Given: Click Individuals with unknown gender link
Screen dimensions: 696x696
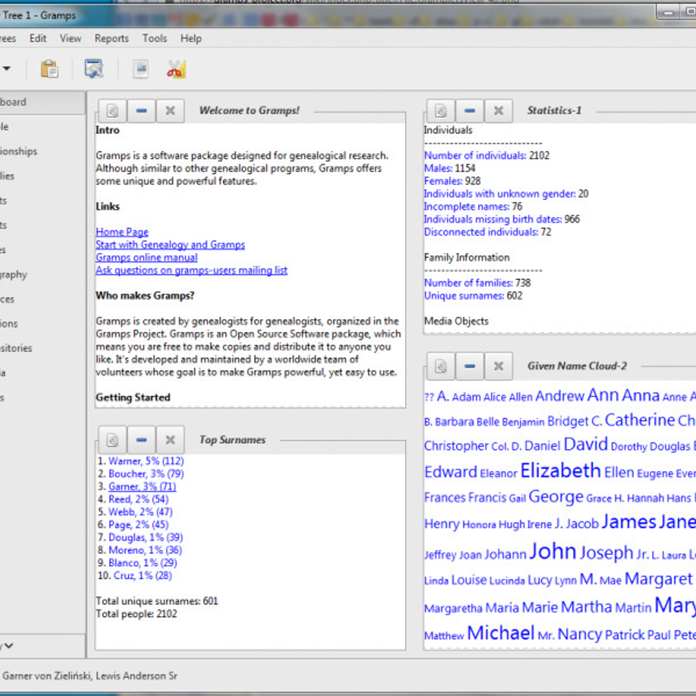Looking at the screenshot, I should pos(499,194).
